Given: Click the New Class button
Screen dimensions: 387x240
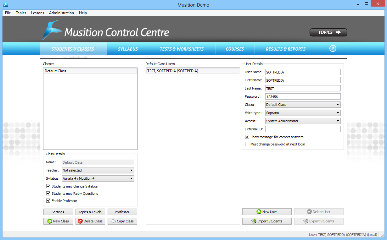Looking at the screenshot, I should [x=58, y=221].
